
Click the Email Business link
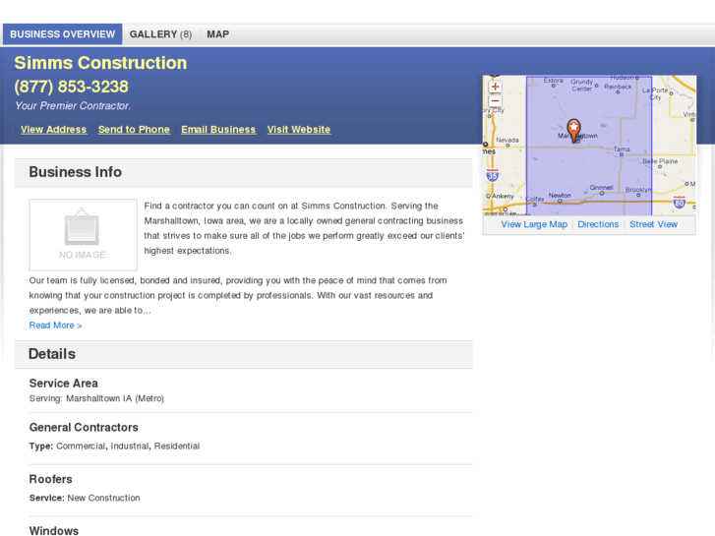[x=218, y=130]
